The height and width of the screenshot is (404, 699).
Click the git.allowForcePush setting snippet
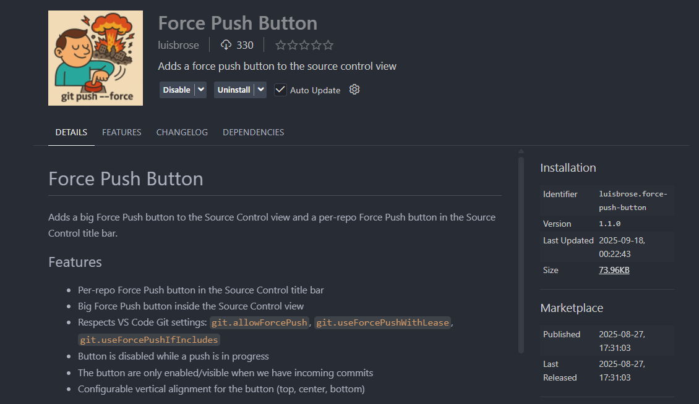pyautogui.click(x=259, y=322)
